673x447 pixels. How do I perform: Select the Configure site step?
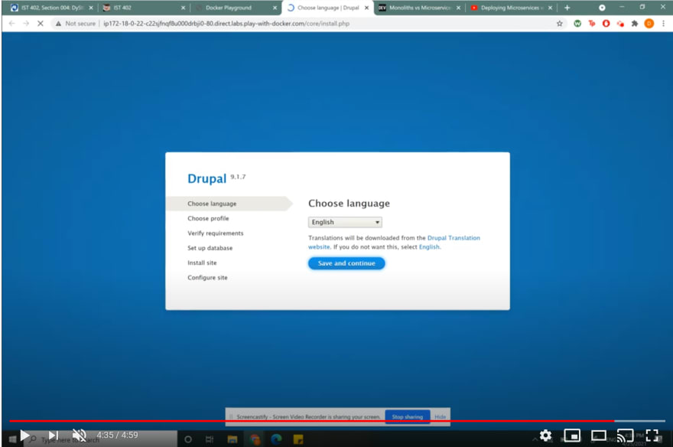pyautogui.click(x=207, y=278)
